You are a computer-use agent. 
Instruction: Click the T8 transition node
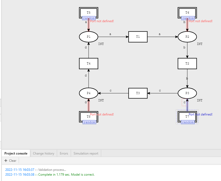tap(88, 117)
